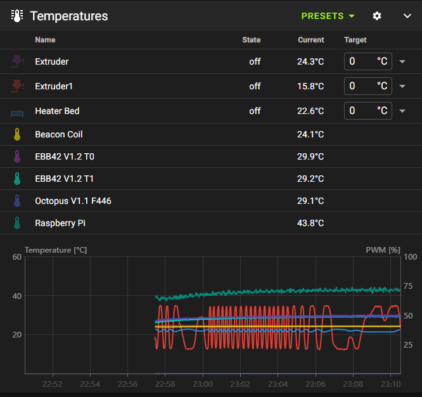422x397 pixels.
Task: Click the 23:00 time label on chart
Action: (203, 384)
